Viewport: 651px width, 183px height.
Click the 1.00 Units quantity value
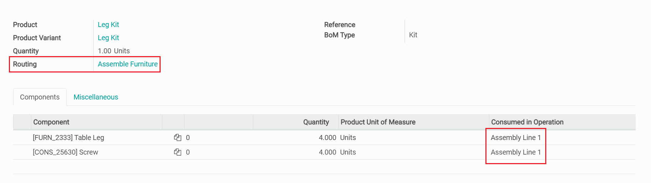114,51
